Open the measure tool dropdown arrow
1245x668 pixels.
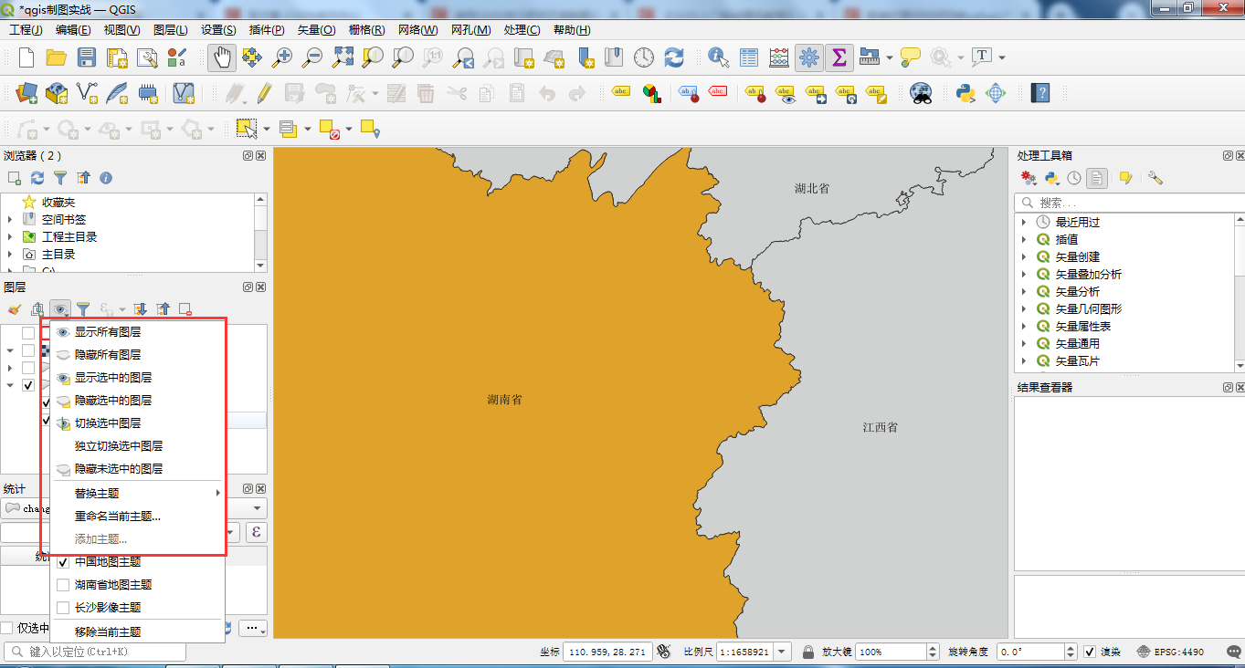[889, 57]
